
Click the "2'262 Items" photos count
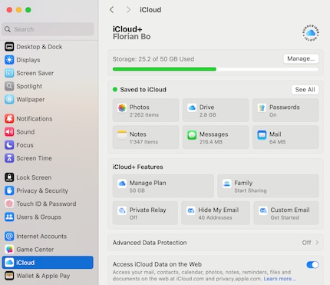click(144, 114)
